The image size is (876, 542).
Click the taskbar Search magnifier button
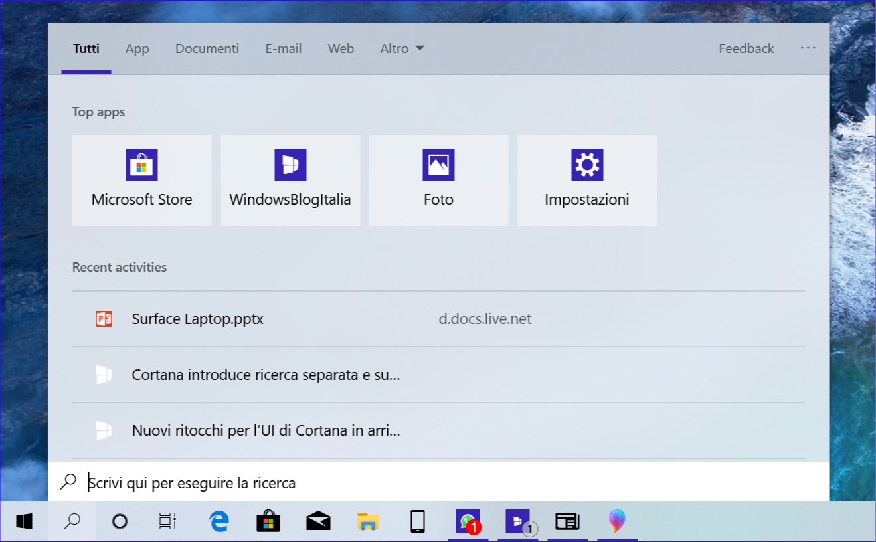[x=72, y=521]
